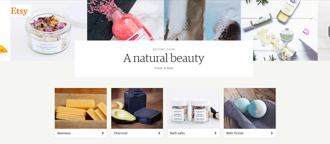Viewport: 330px width, 144px height.
Task: Click the arrow beside Bath salts
Action: pos(215,133)
